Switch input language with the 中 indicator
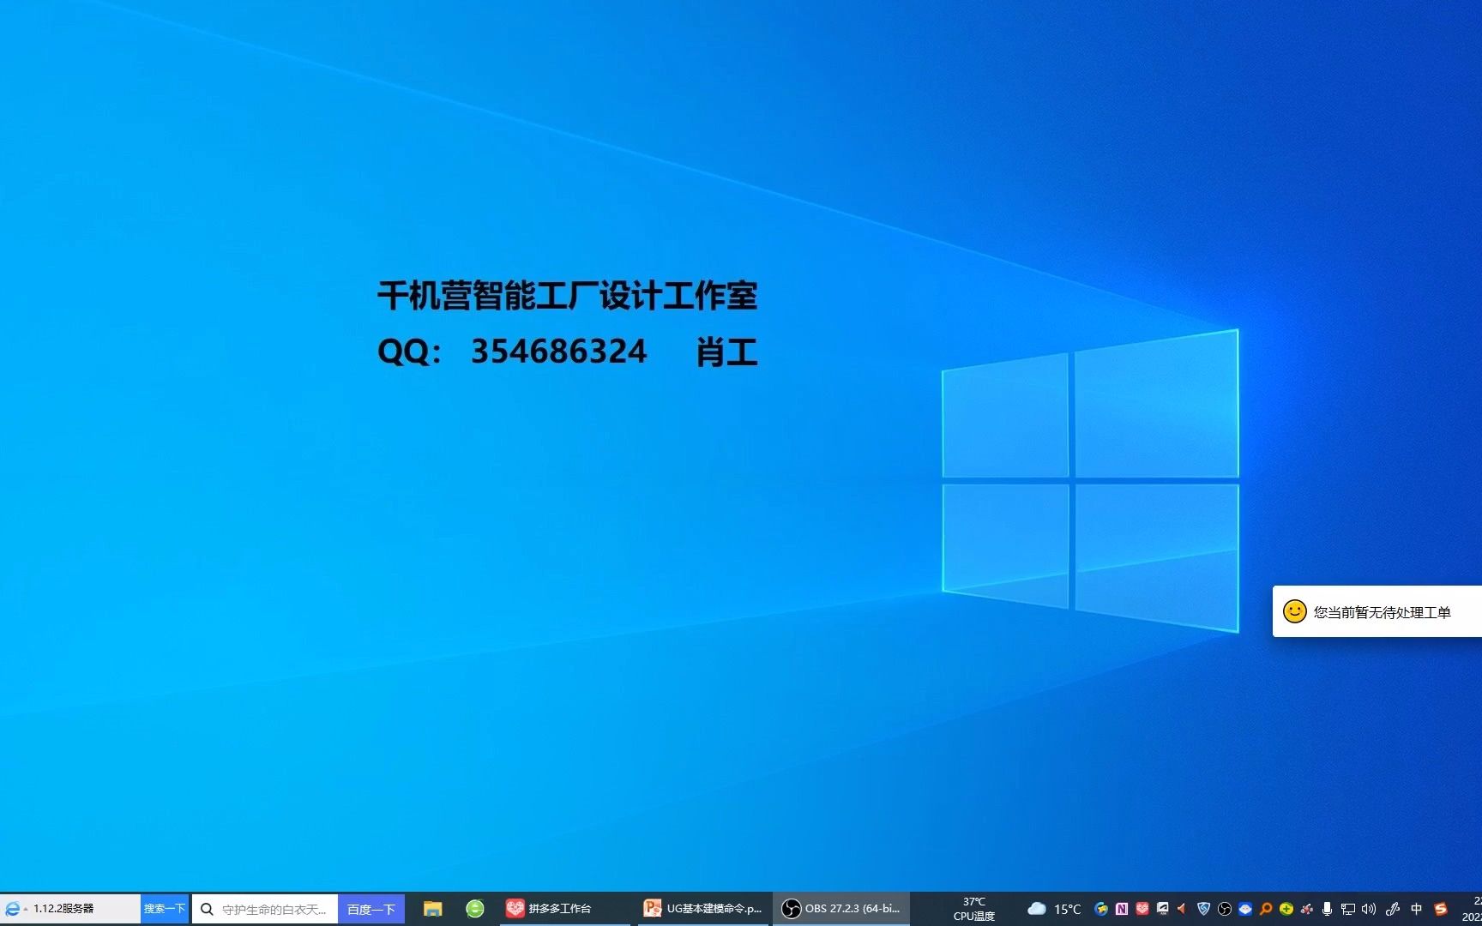The width and height of the screenshot is (1482, 926). (x=1416, y=909)
